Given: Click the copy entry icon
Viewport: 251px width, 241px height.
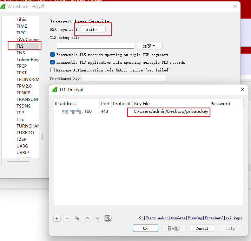Looking at the screenshot, I should (77, 218).
